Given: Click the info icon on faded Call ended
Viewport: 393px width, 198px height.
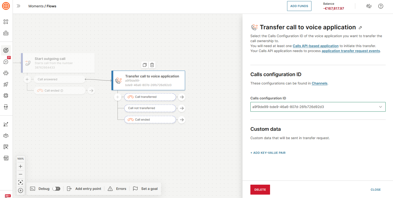Looking at the screenshot, I should [62, 91].
